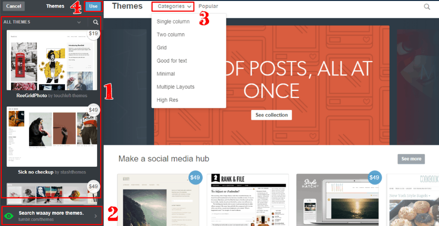
Task: Click the Cancel button
Action: 14,6
